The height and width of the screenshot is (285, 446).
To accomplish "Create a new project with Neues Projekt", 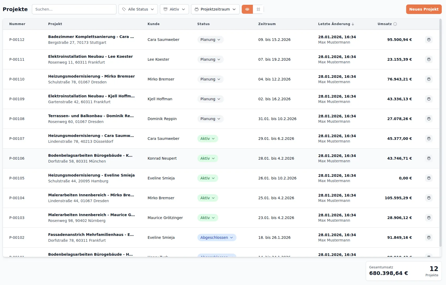I will [x=424, y=9].
